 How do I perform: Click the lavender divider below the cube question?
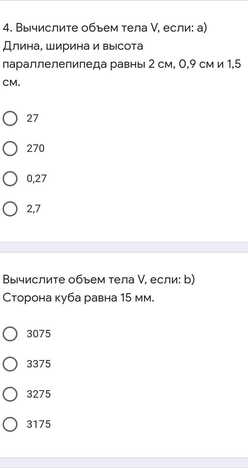pyautogui.click(x=124, y=463)
